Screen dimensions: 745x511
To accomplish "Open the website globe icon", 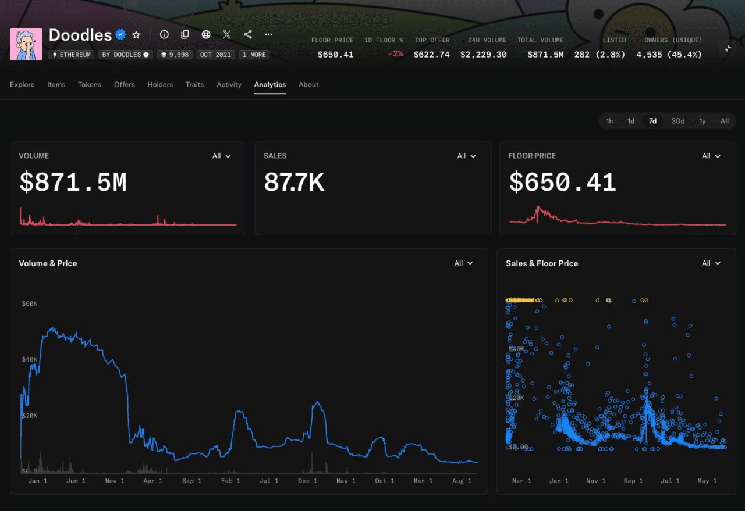I will click(x=206, y=34).
